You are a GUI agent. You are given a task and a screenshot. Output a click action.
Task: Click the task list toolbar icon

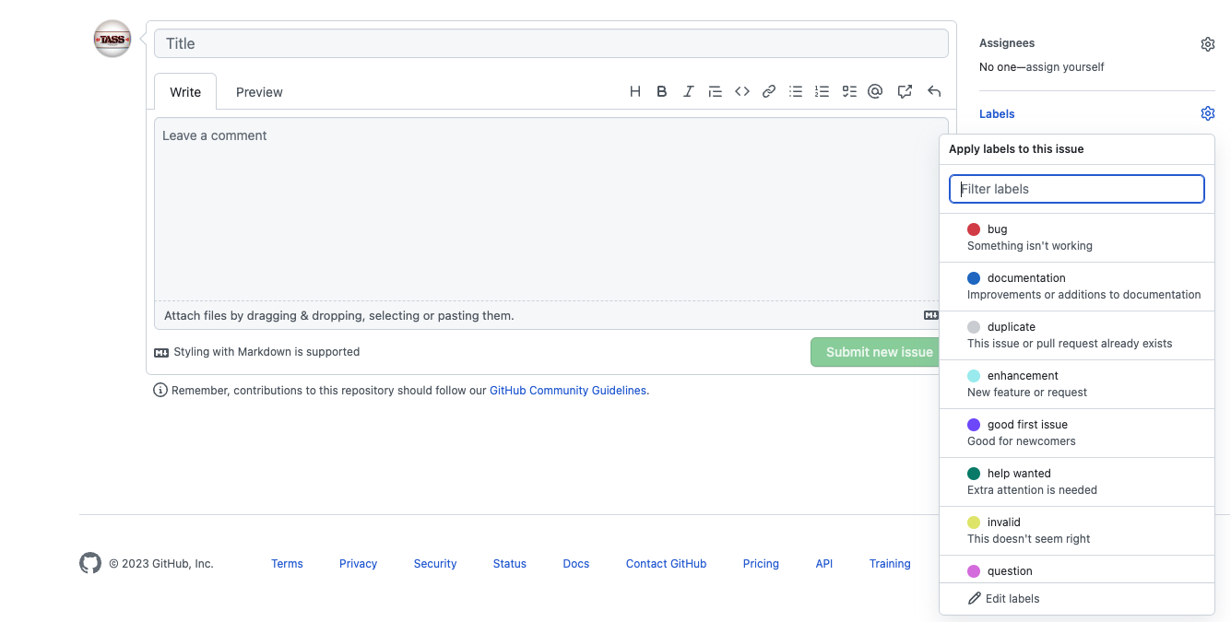848,90
